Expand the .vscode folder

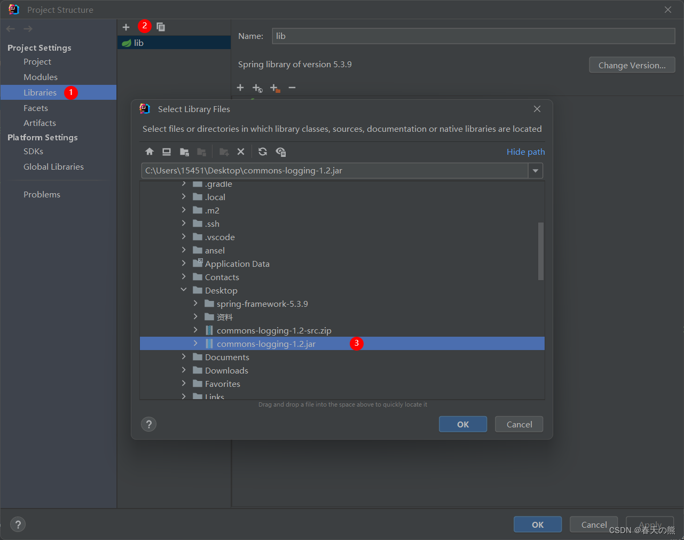184,237
